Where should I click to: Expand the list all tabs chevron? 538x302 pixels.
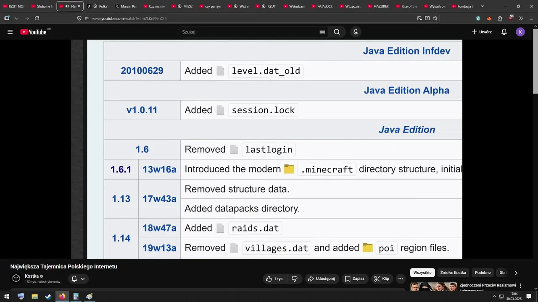(482, 6)
